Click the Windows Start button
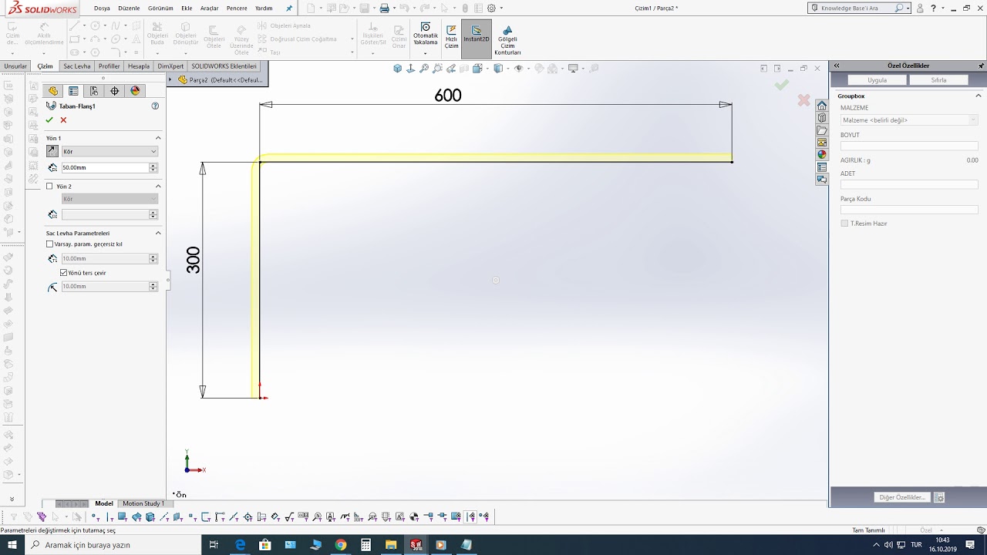This screenshot has width=987, height=555. pos(12,545)
